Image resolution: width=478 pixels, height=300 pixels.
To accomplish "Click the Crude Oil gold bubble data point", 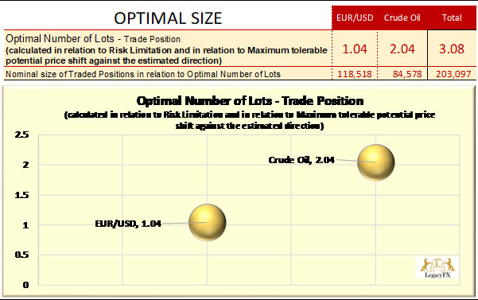I will pyautogui.click(x=376, y=162).
